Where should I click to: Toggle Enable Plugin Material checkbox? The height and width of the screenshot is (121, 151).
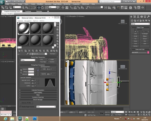[x=20, y=107]
